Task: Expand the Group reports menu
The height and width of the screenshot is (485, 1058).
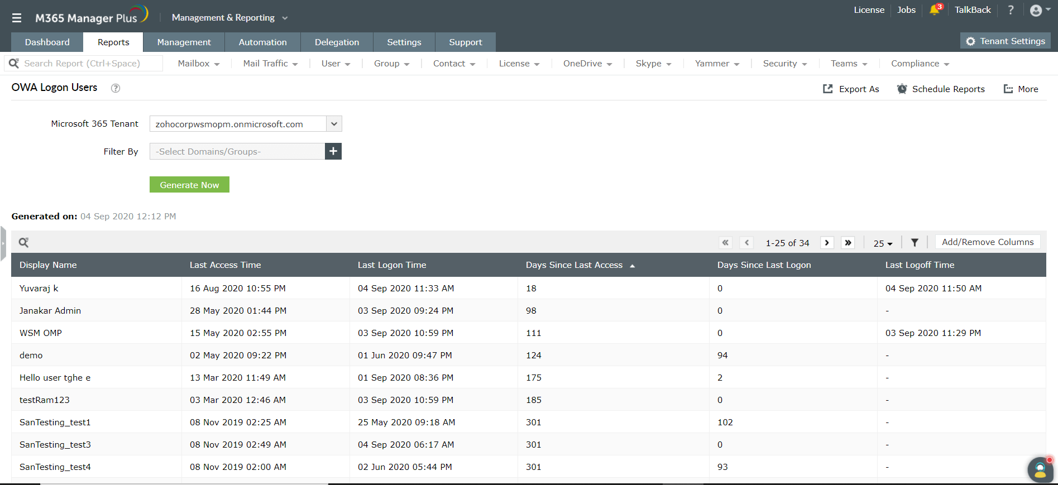Action: pos(391,64)
